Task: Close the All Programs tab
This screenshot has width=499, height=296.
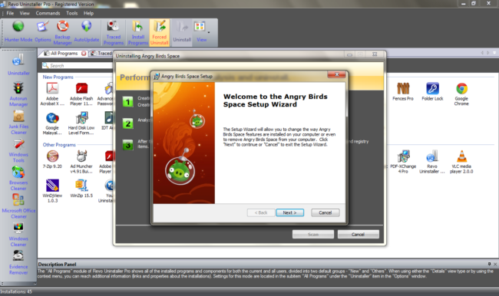Action: pyautogui.click(x=84, y=54)
